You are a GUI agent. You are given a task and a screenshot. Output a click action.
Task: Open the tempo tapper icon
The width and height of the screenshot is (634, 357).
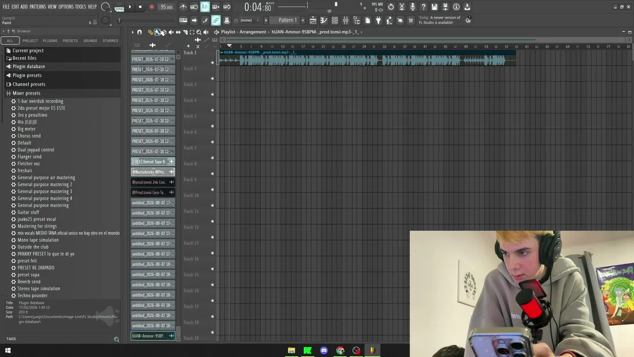coord(400,20)
